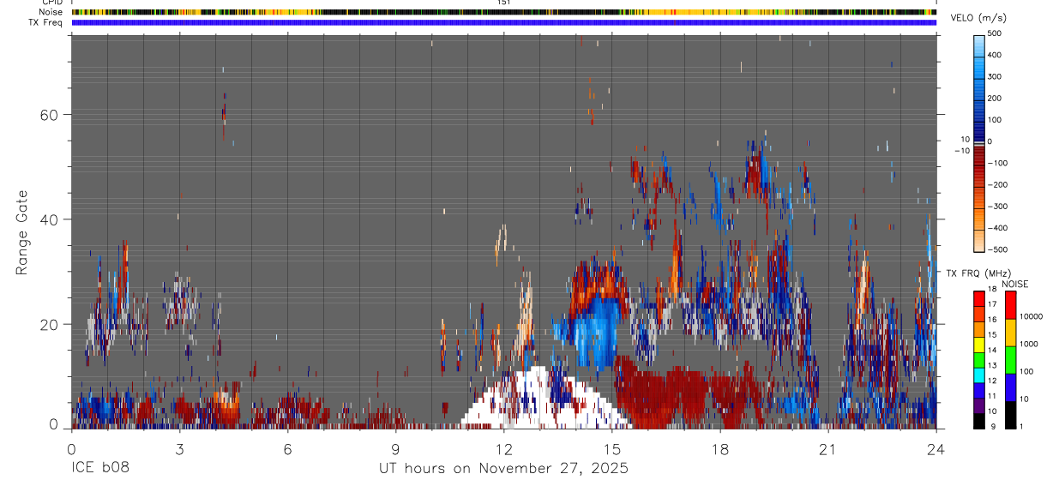The width and height of the screenshot is (1053, 486).
Task: Click the 21 hour tick on time axis
Action: [x=827, y=449]
